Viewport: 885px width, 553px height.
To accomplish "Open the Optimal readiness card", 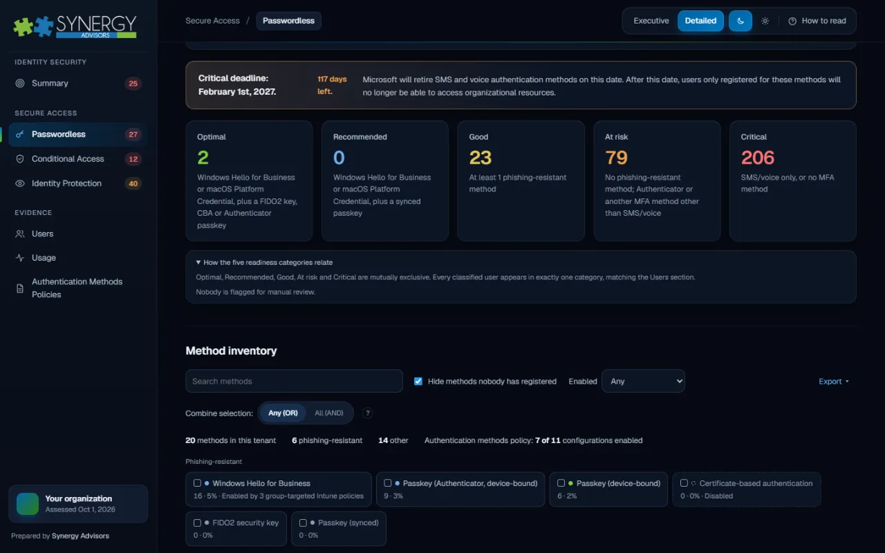I will pos(249,181).
